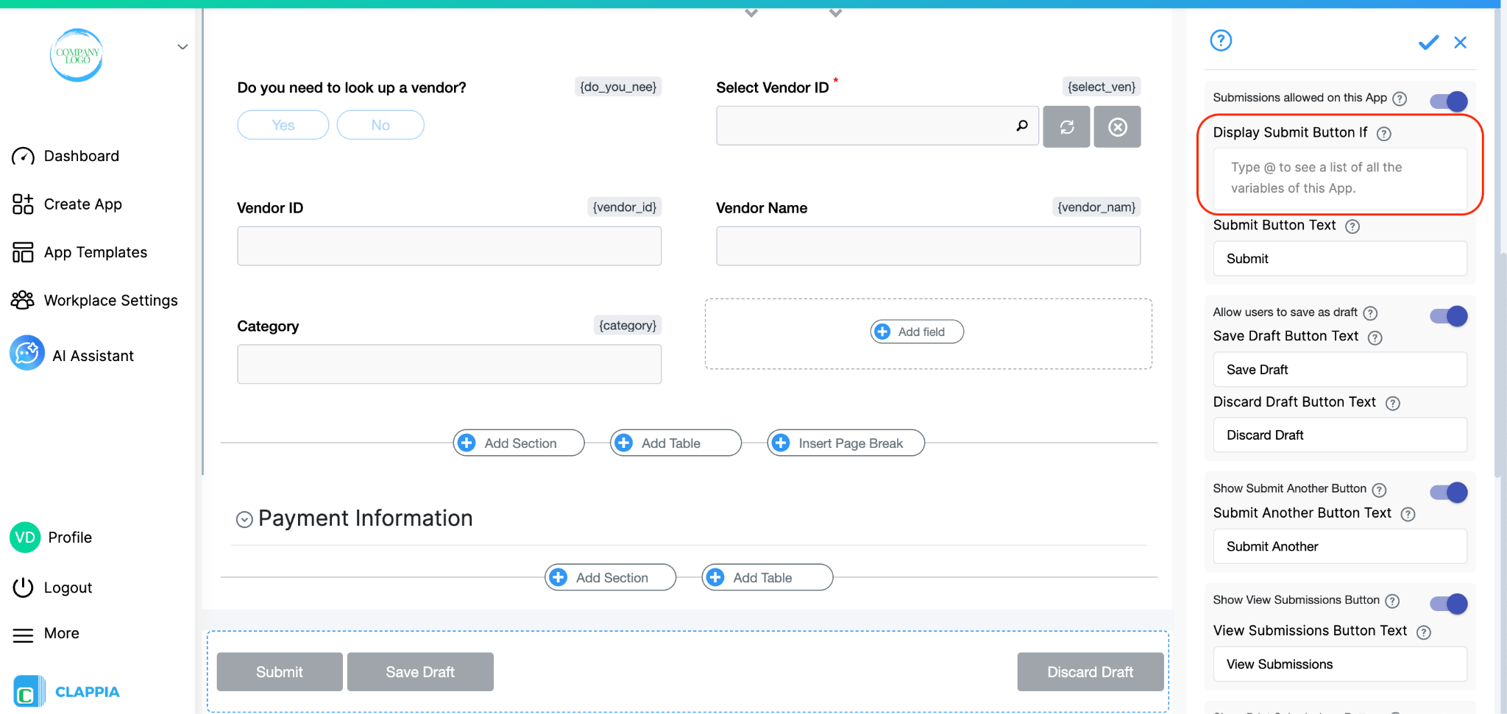Open help for Discard Draft Button Text
The height and width of the screenshot is (714, 1507).
pos(1393,403)
